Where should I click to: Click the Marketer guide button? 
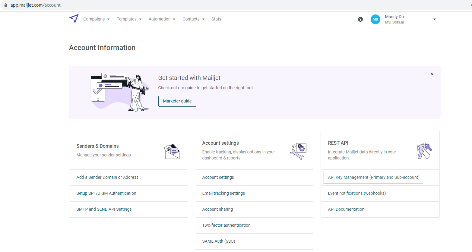click(x=177, y=101)
